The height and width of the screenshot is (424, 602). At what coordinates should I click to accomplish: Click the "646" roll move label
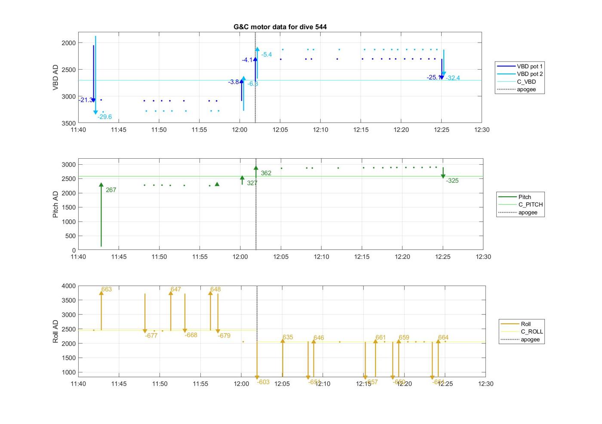pos(319,338)
